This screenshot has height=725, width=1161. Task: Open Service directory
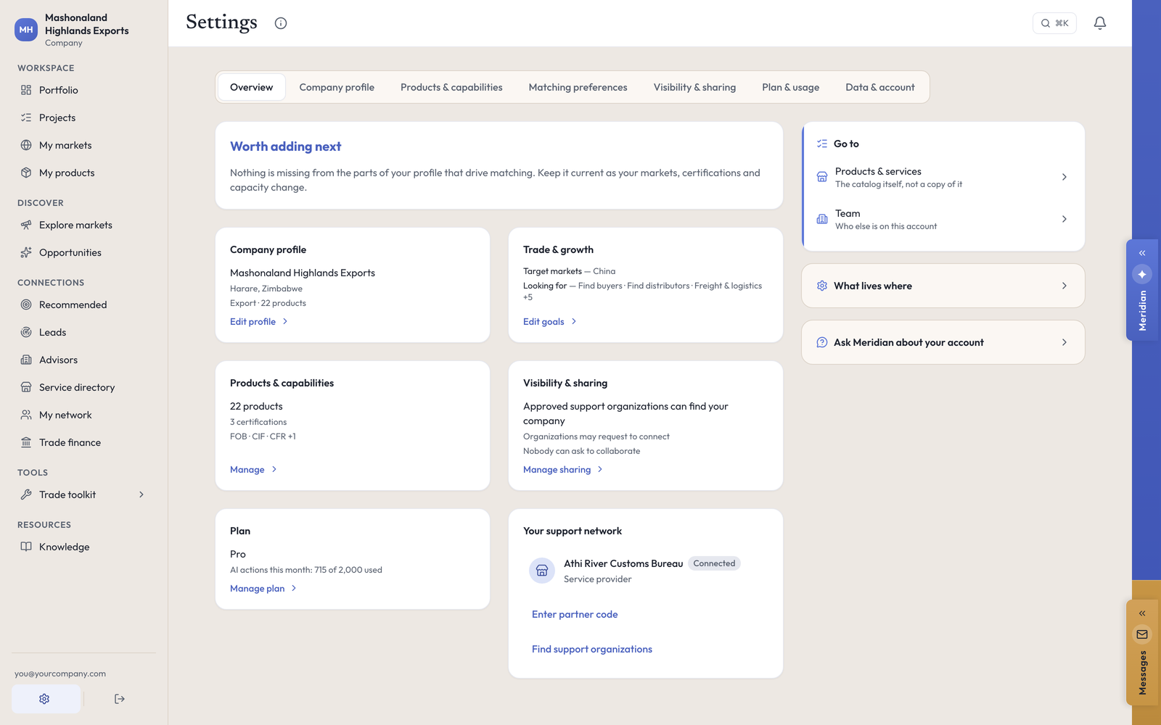pos(83,387)
